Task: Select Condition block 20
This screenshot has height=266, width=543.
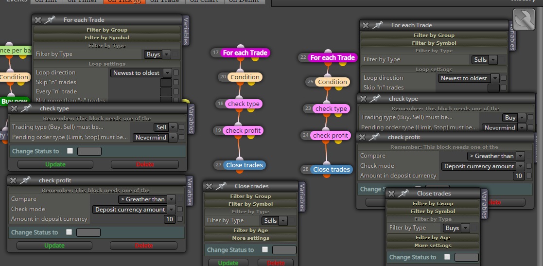Action: coord(245,77)
